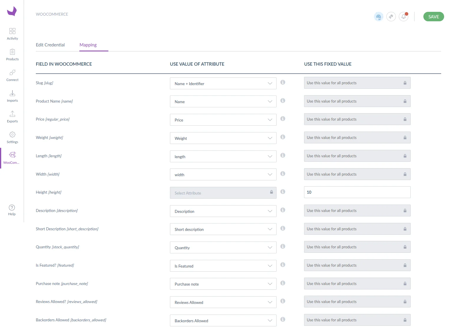Viewport: 453px width, 332px height.
Task: Open the Weight attribute dropdown
Action: [x=269, y=138]
